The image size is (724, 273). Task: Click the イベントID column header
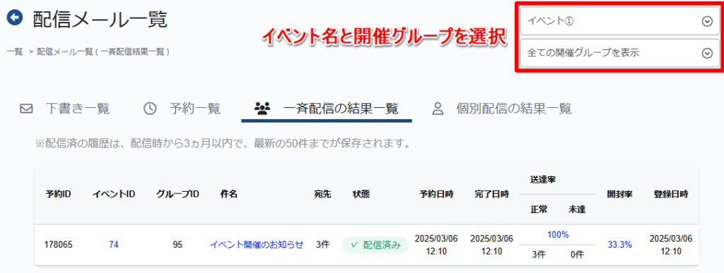pos(114,194)
